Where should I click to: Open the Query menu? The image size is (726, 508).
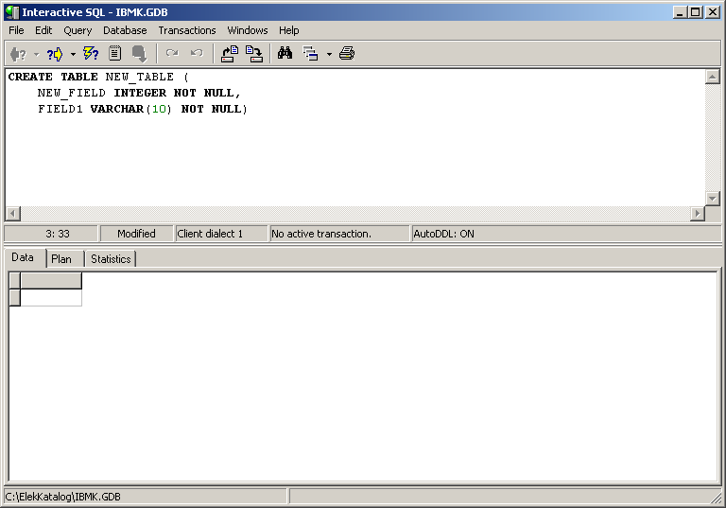coord(78,30)
